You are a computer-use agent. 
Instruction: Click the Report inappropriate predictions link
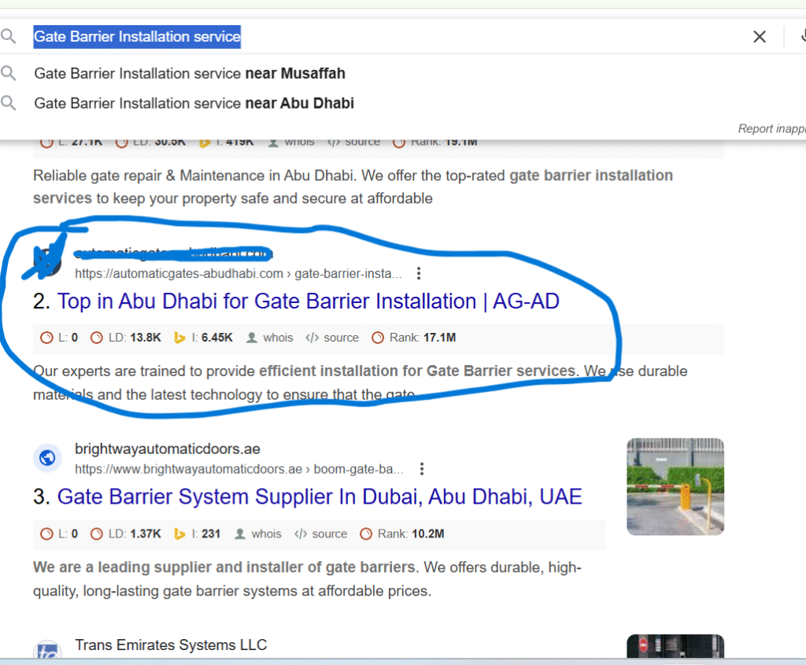click(x=771, y=128)
